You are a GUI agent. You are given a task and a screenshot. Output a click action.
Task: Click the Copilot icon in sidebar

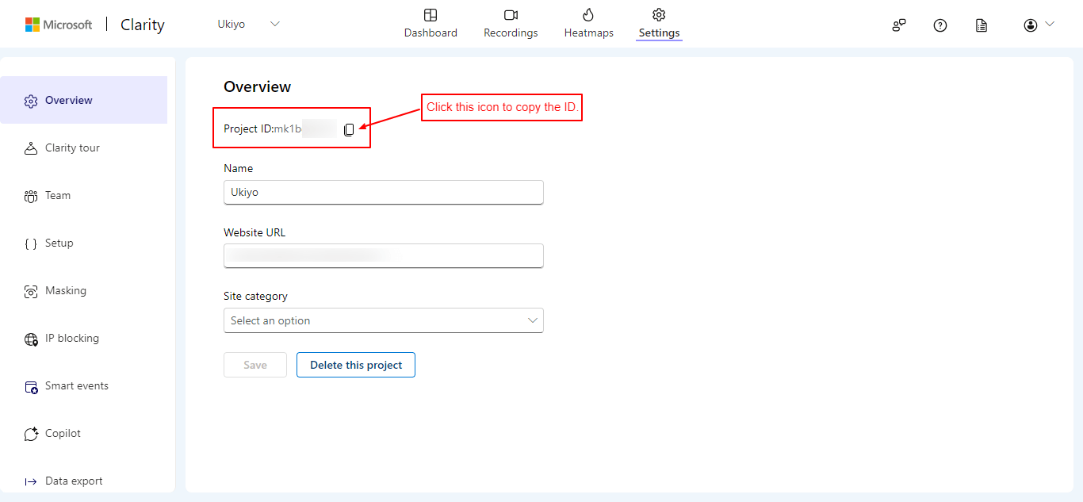tap(31, 434)
